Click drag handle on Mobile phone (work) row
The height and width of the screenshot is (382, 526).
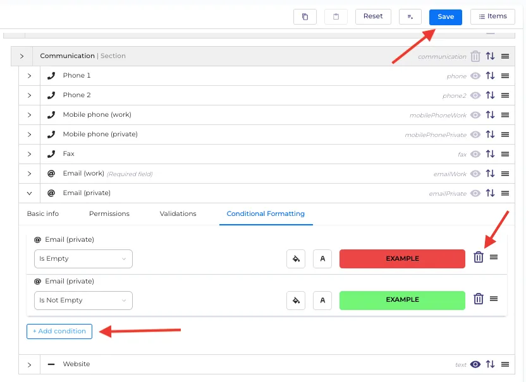[x=505, y=115]
